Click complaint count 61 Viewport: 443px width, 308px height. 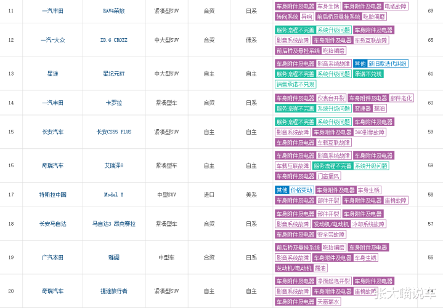(430, 74)
